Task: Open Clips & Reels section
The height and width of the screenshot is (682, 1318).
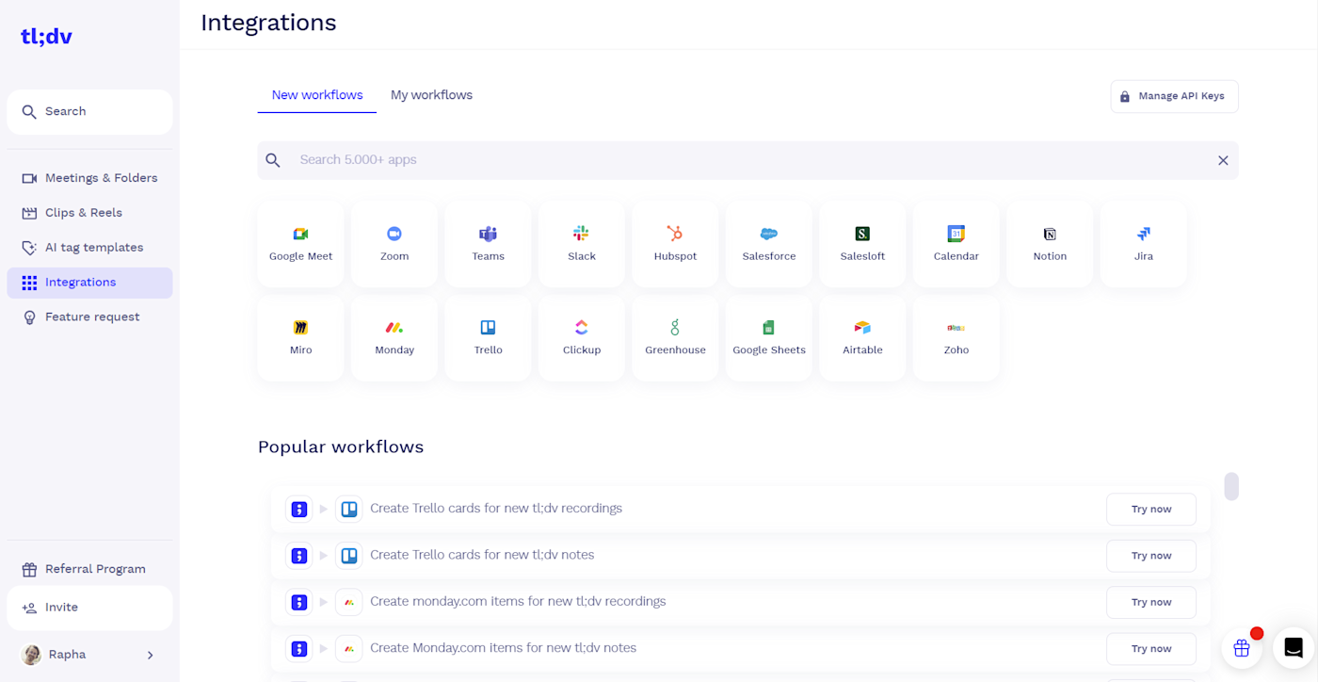Action: pos(89,213)
